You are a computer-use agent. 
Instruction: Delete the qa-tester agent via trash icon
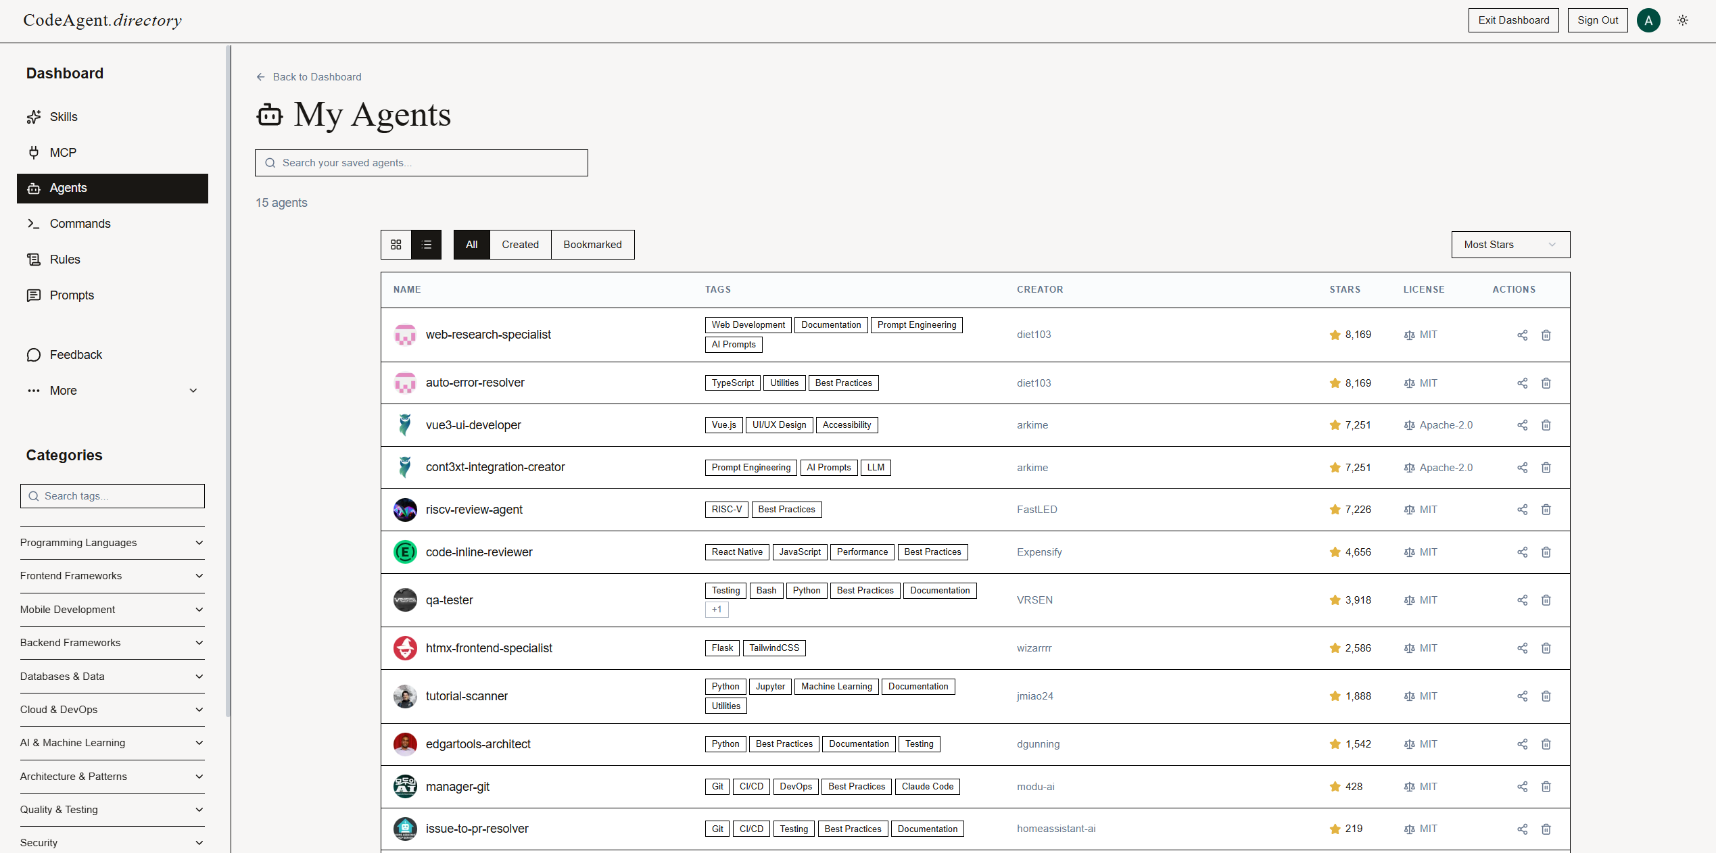[1546, 600]
